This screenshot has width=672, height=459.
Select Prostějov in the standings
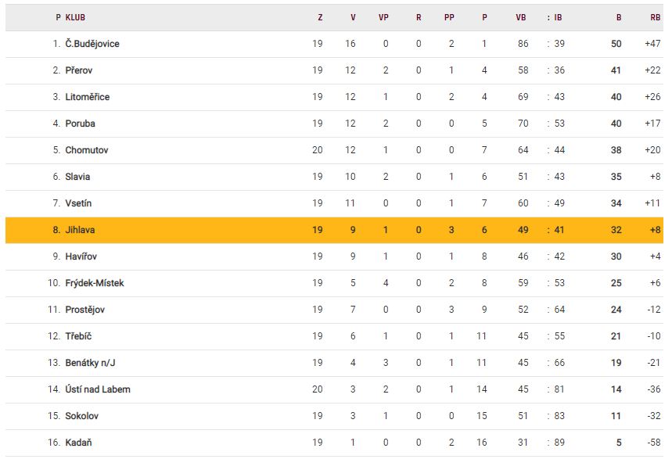(85, 310)
